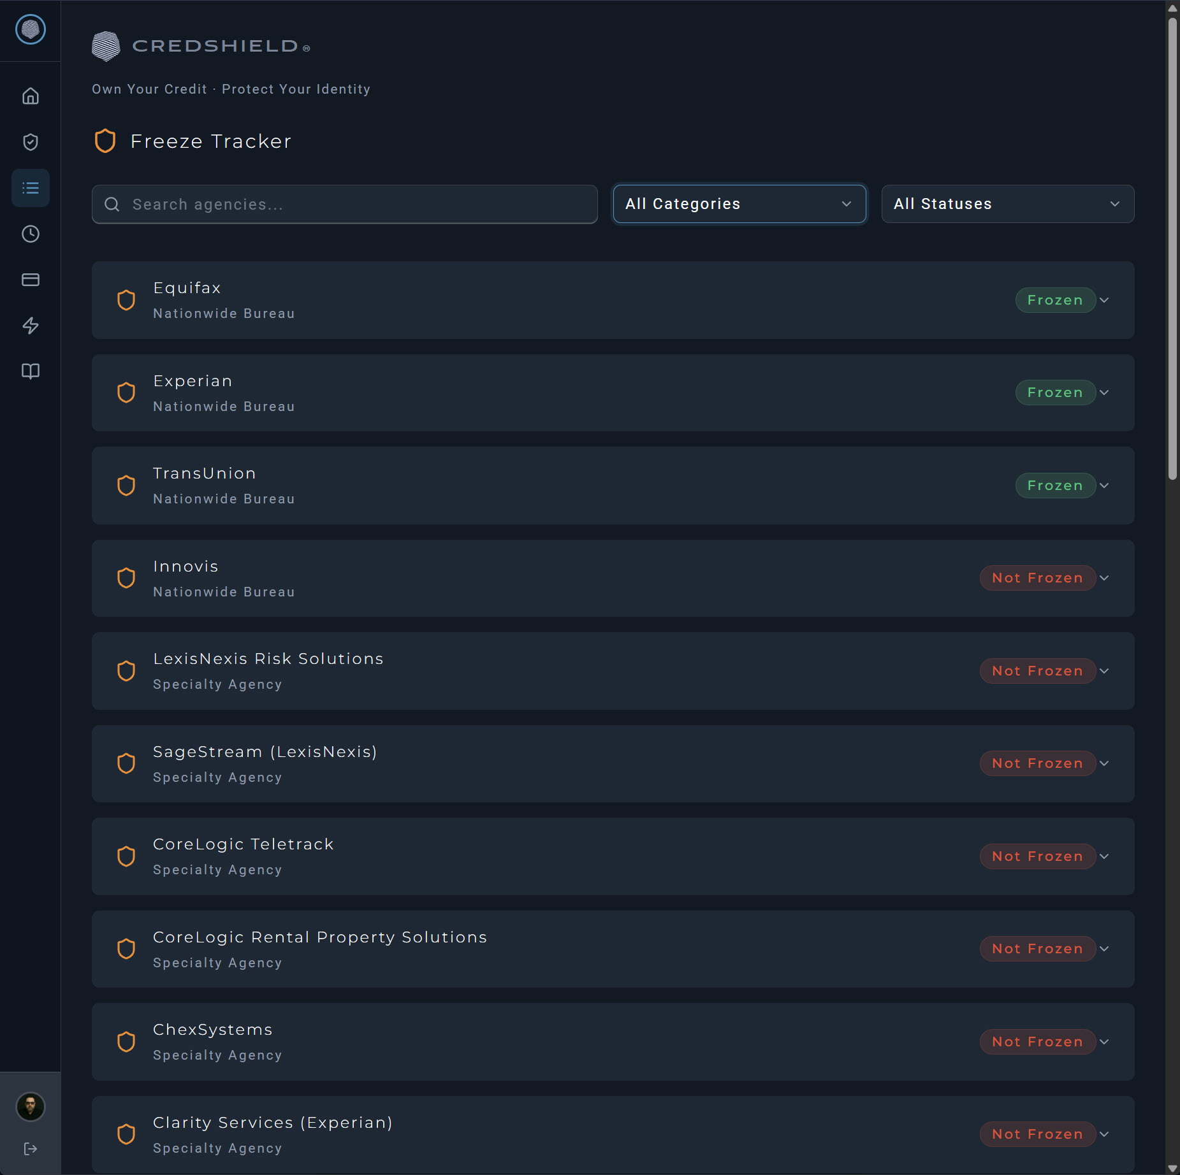Click the ChexSystems shield icon
The image size is (1180, 1175).
click(x=126, y=1042)
